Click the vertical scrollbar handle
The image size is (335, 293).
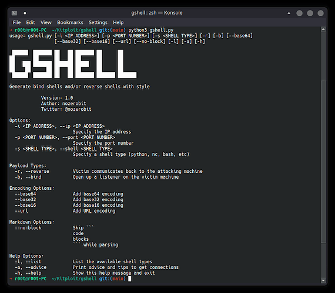click(323, 161)
